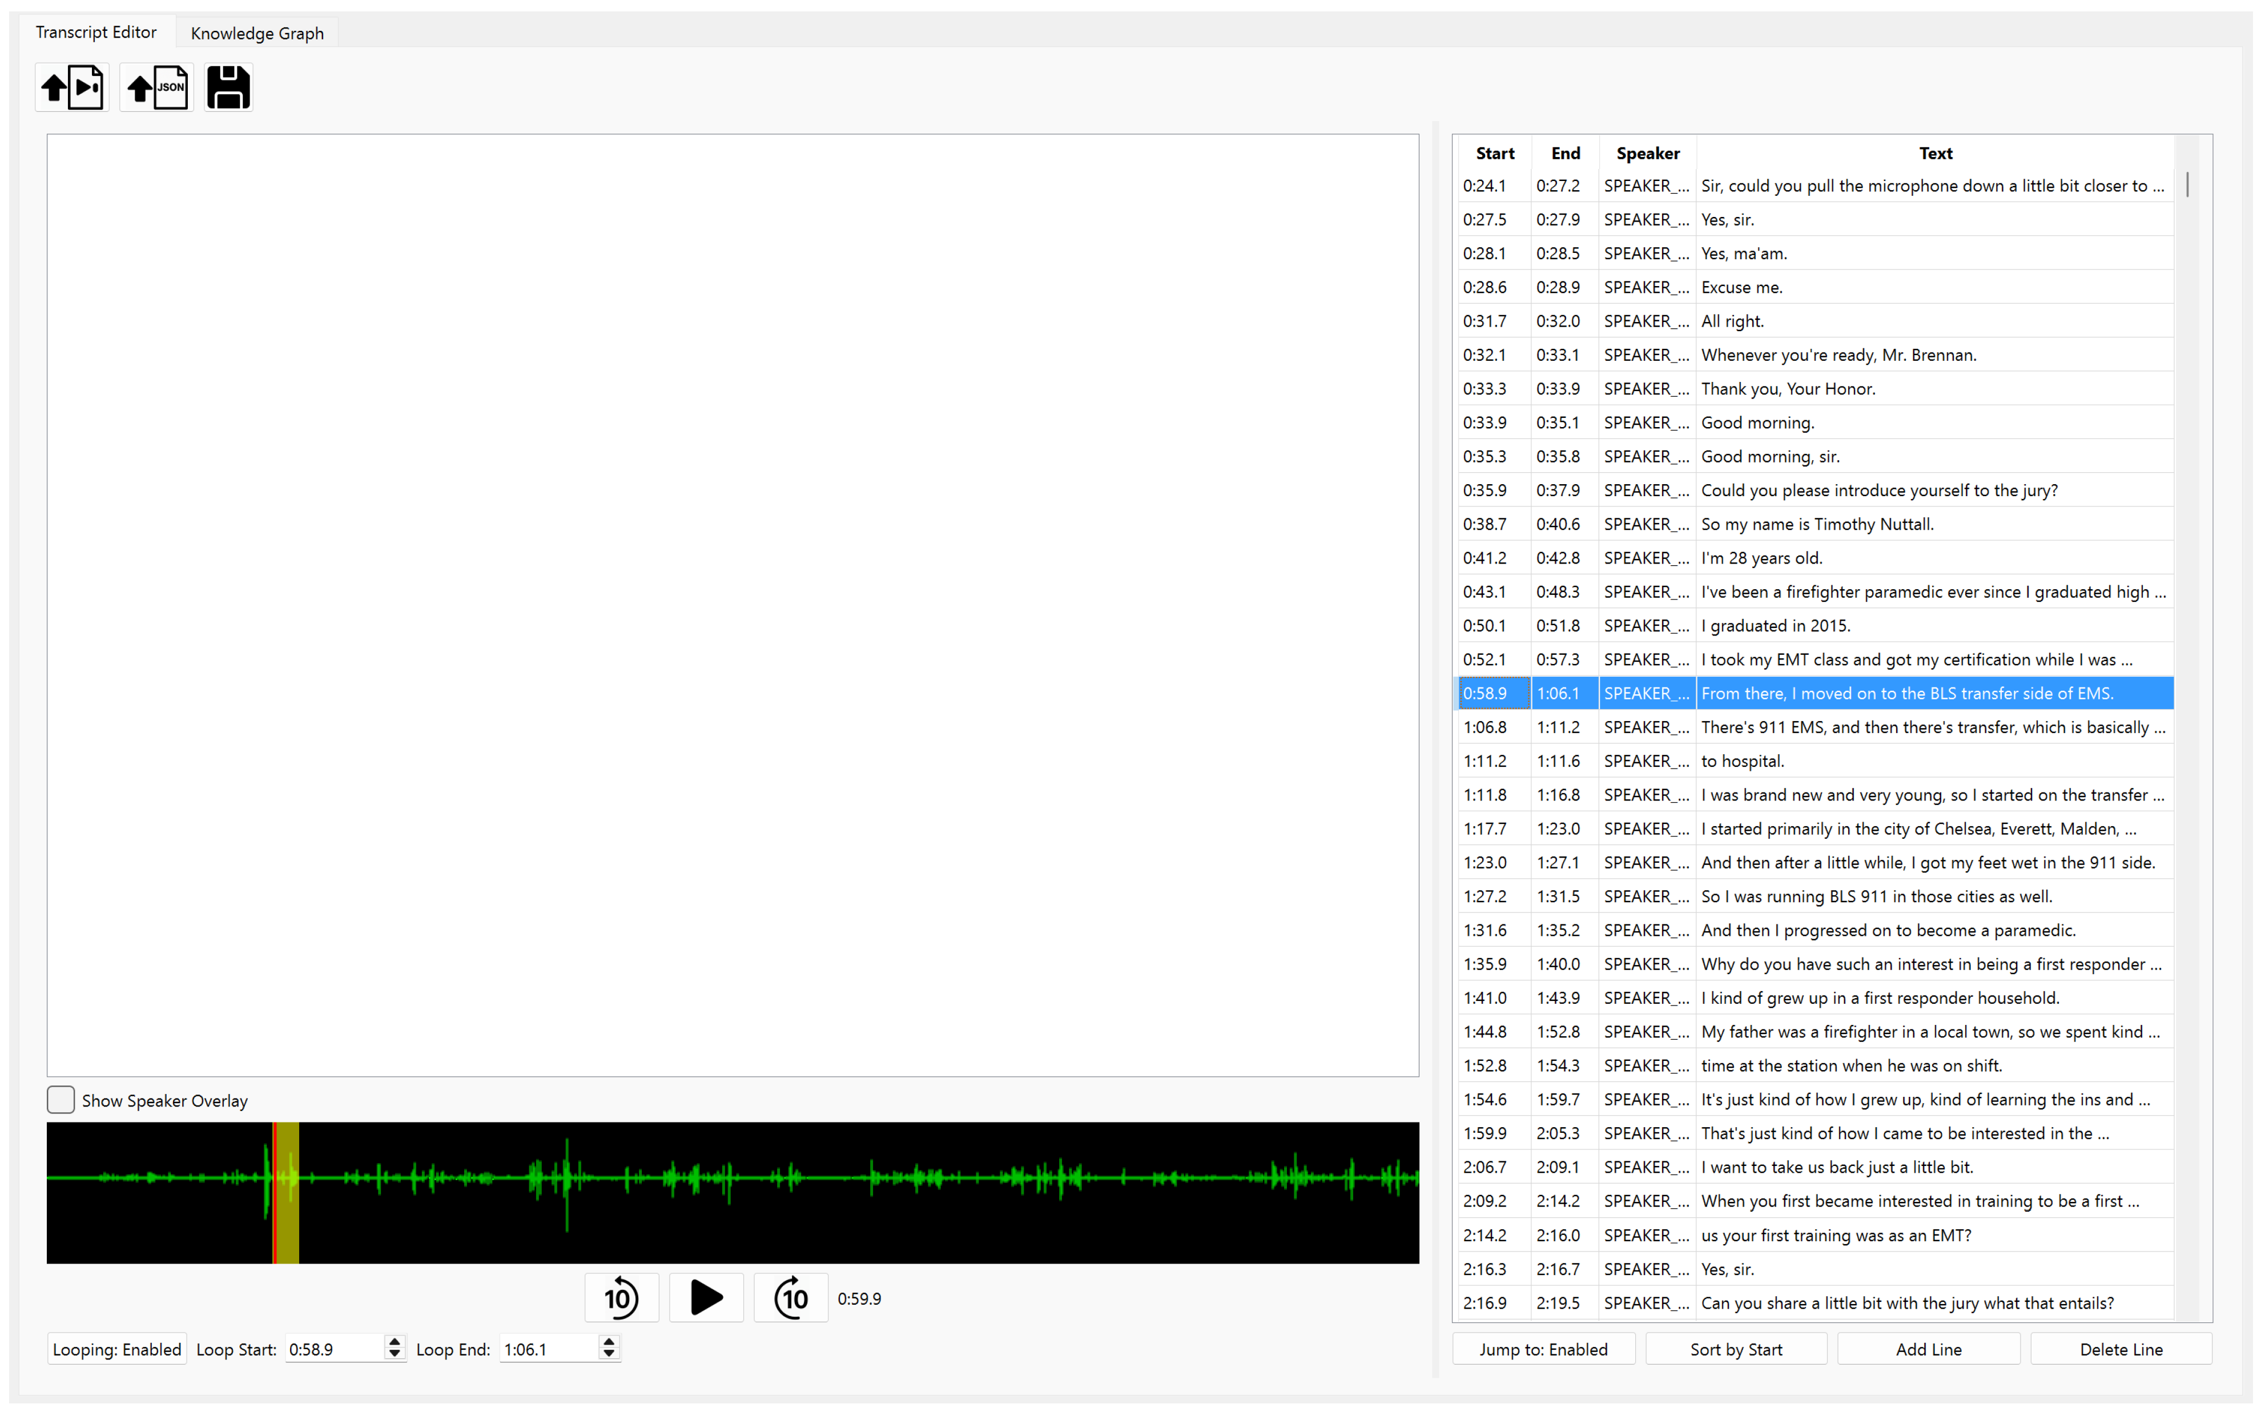Toggle the Jump to: Enabled button
The height and width of the screenshot is (1412, 2261).
tap(1543, 1349)
